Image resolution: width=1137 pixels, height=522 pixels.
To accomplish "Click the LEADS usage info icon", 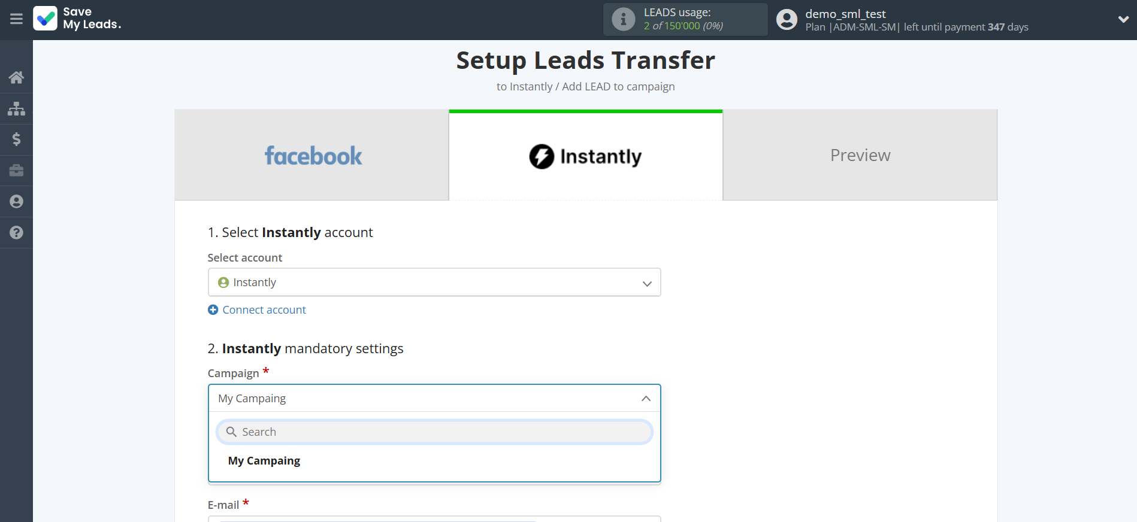I will [623, 19].
